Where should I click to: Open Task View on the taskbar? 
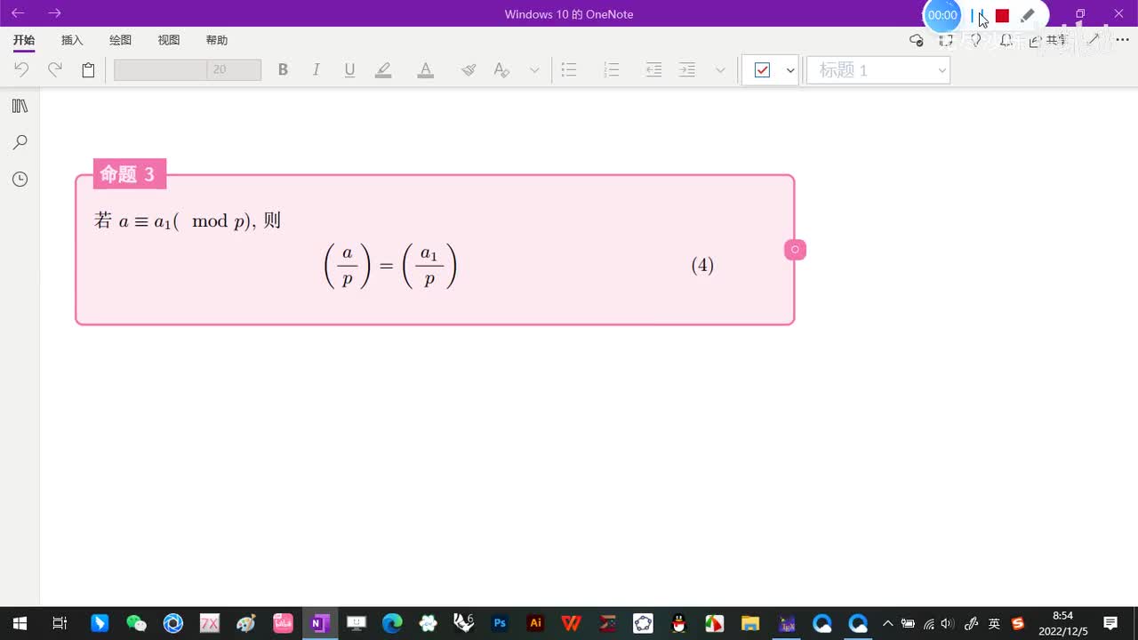[x=60, y=623]
